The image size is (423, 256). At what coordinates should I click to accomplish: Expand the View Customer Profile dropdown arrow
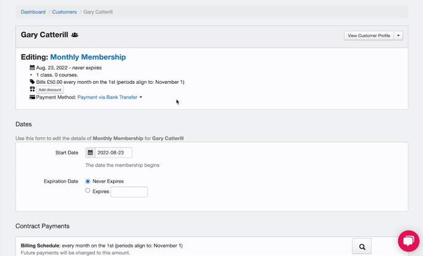click(399, 36)
